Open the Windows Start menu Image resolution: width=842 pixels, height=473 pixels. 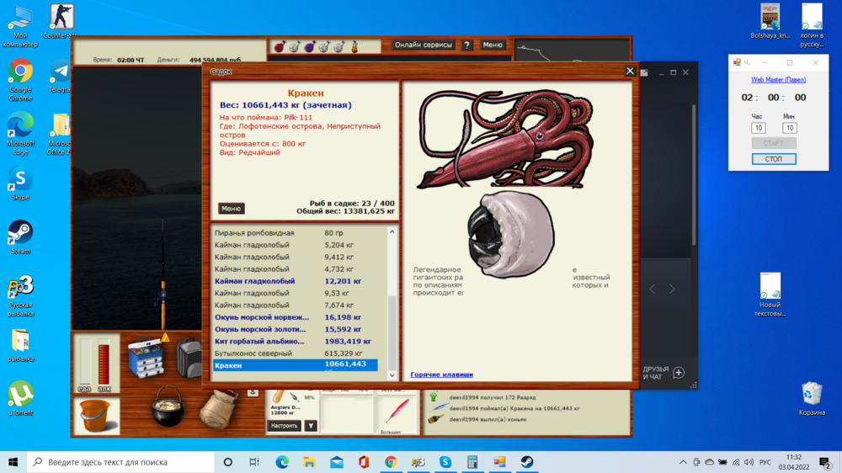pos(13,462)
